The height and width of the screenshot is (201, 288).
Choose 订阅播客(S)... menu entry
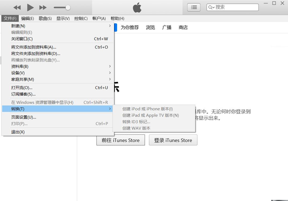(58, 94)
